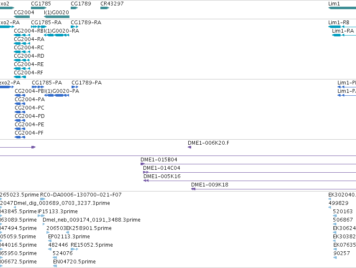Select EST EN04720.5prime
The width and height of the screenshot is (356, 268).
tap(55, 266)
